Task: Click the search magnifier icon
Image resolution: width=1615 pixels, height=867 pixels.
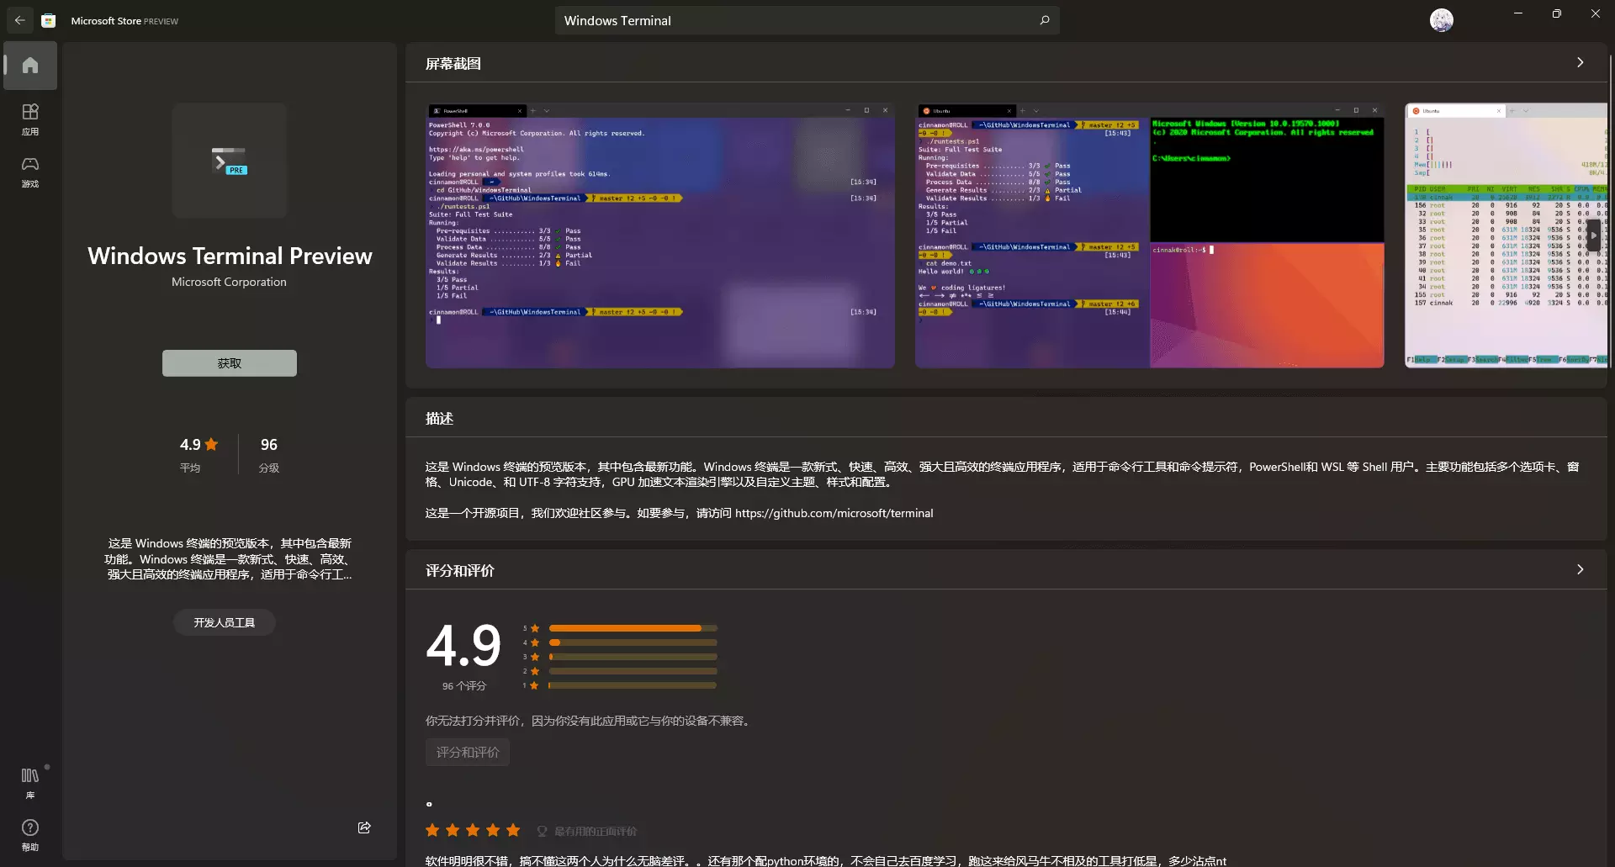Action: click(x=1044, y=20)
